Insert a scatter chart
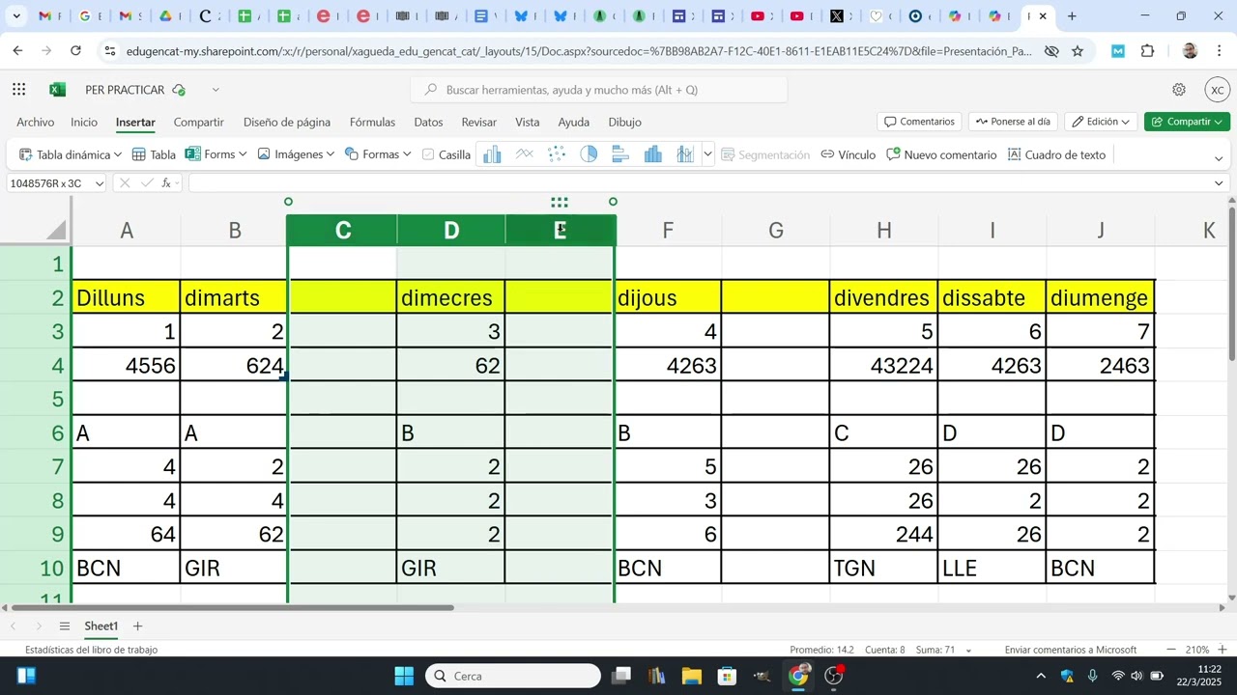Screen dimensions: 1237x695 pos(557,154)
